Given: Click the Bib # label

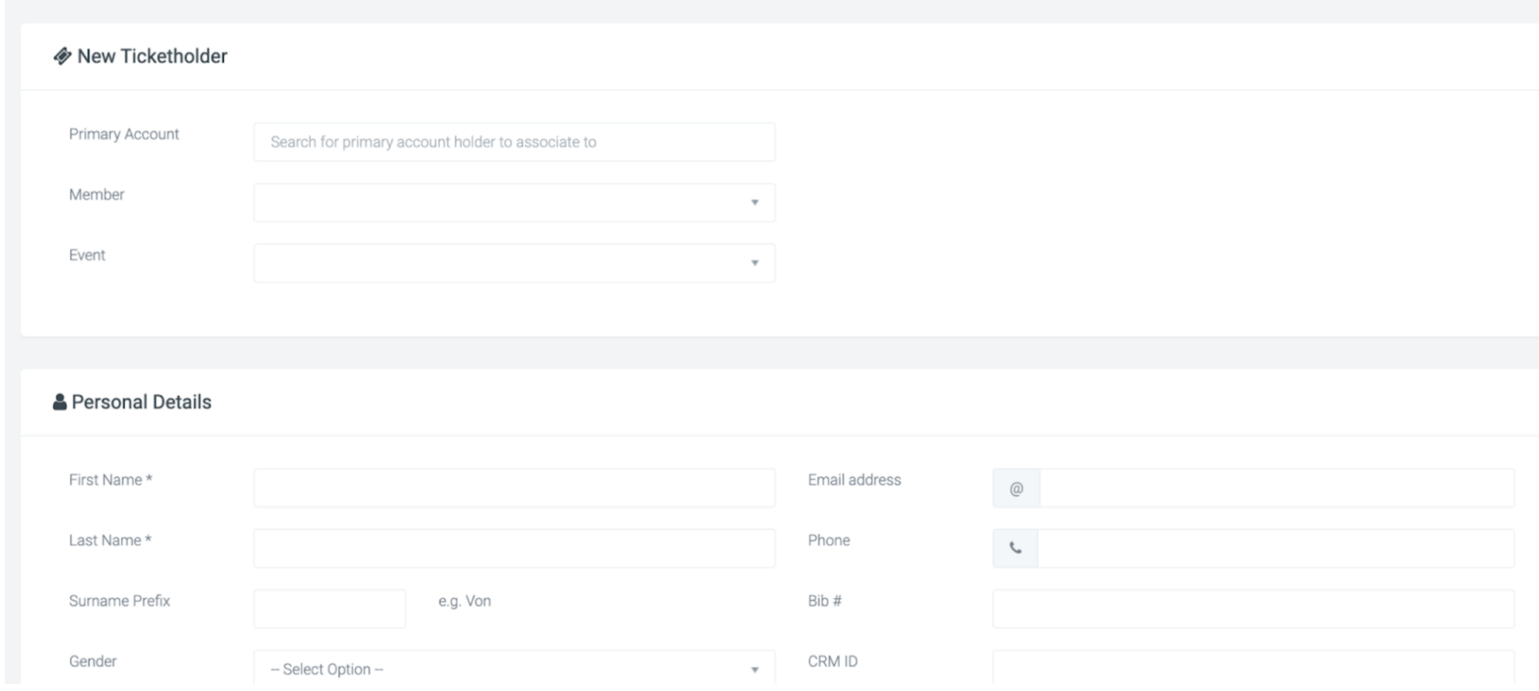Looking at the screenshot, I should coord(825,601).
